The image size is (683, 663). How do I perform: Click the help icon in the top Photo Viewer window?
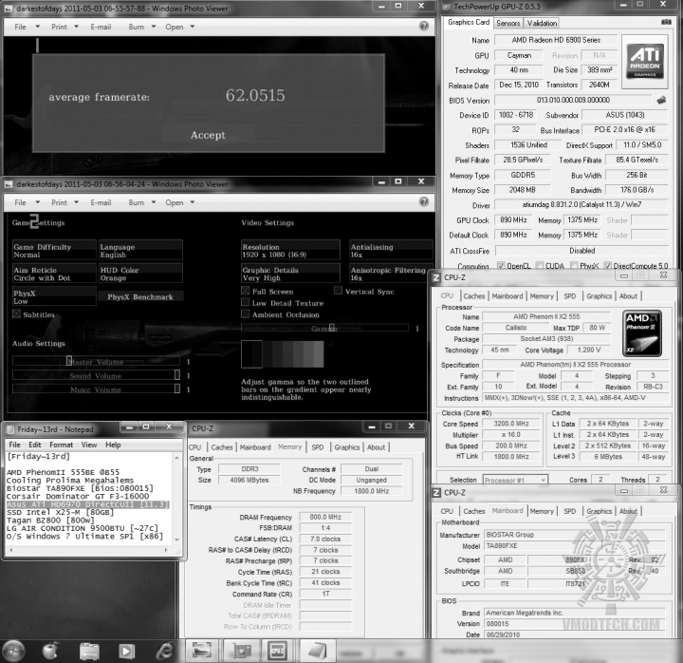click(x=423, y=26)
